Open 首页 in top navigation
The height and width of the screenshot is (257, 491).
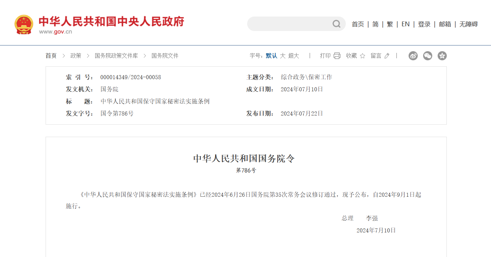point(358,24)
